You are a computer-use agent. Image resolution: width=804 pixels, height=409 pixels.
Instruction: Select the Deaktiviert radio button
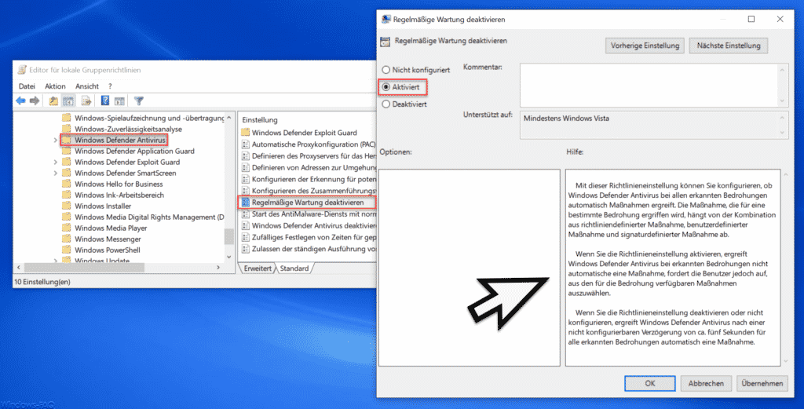[x=386, y=104]
